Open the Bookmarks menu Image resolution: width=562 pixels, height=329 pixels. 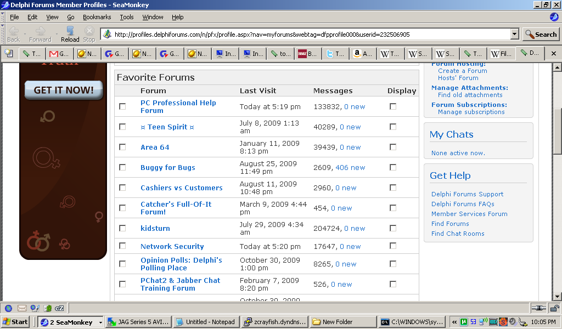click(x=97, y=17)
